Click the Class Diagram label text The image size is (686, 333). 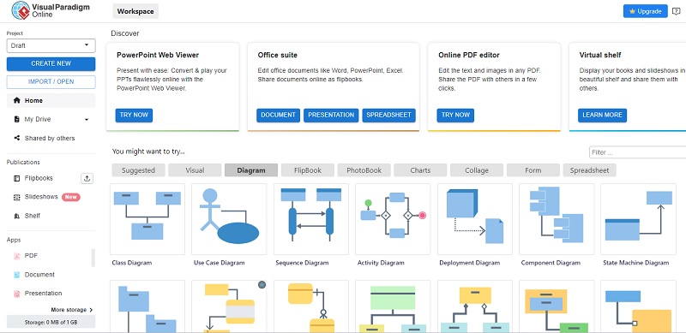coord(132,263)
